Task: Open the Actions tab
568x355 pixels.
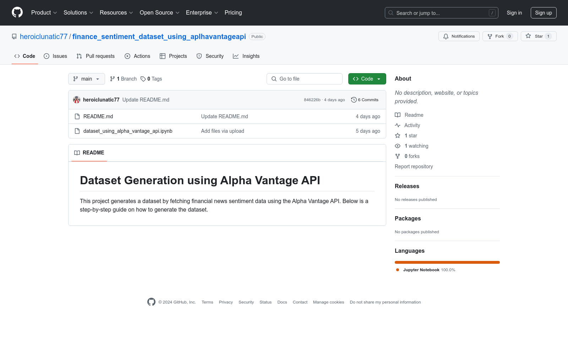Action: pos(137,56)
